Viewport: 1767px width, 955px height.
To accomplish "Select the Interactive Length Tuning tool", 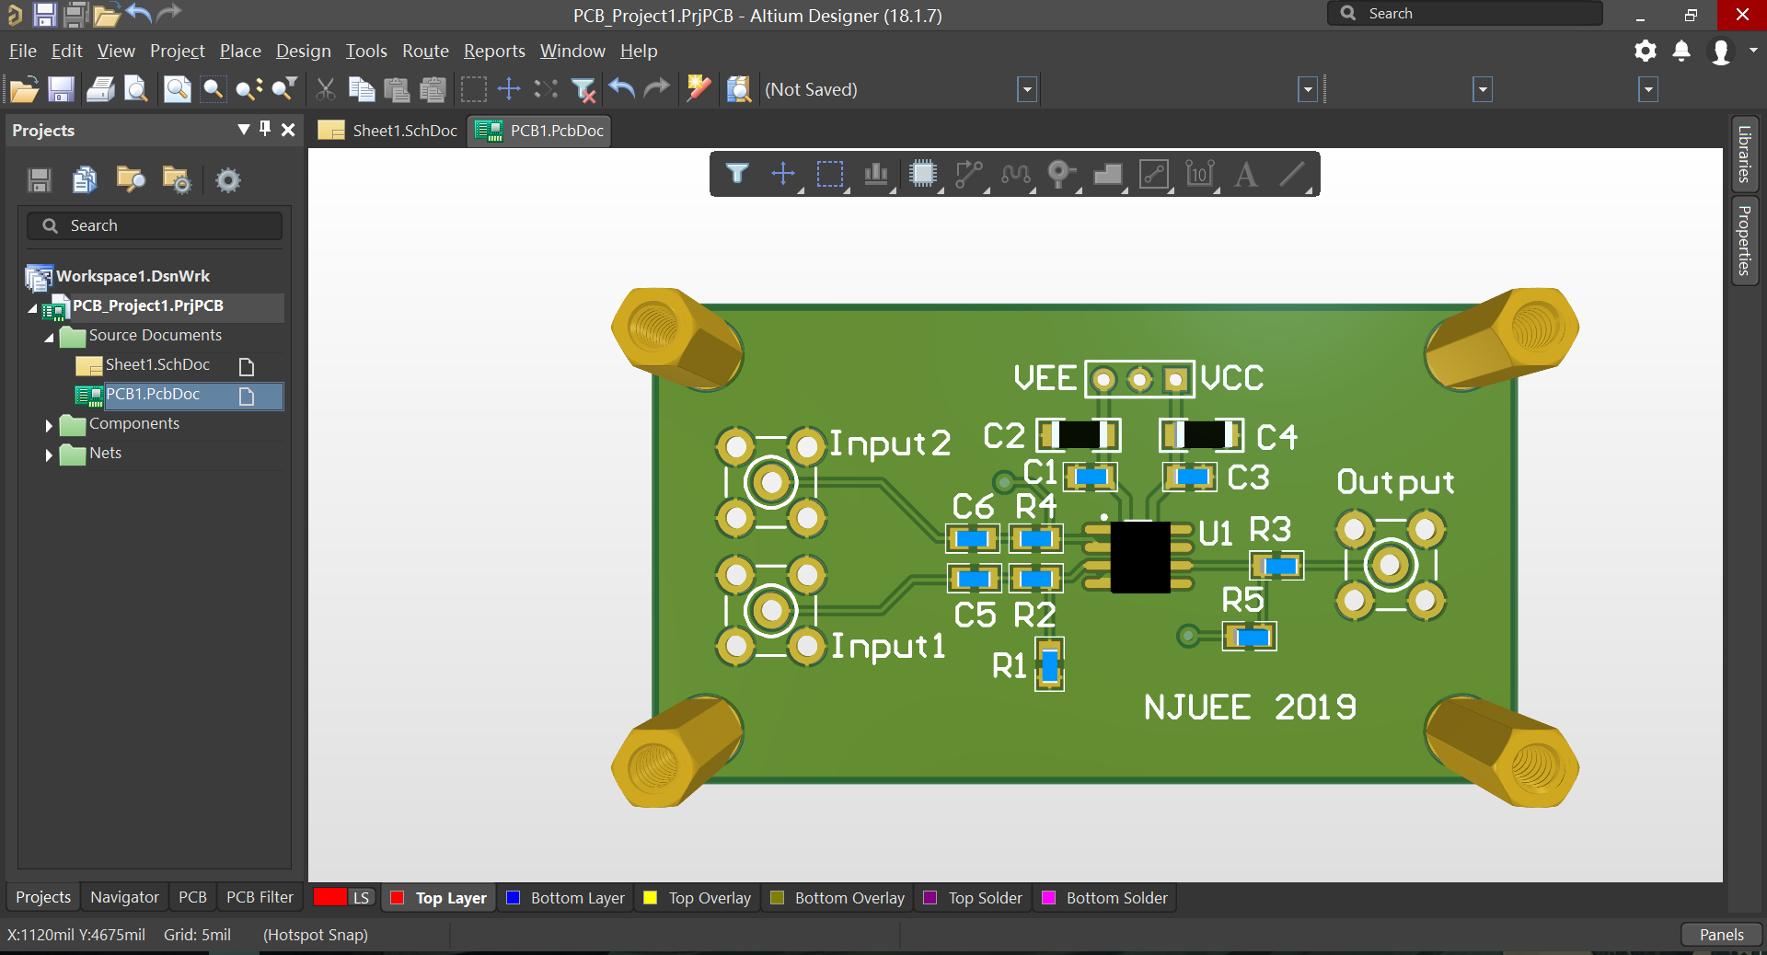I will tap(1015, 174).
